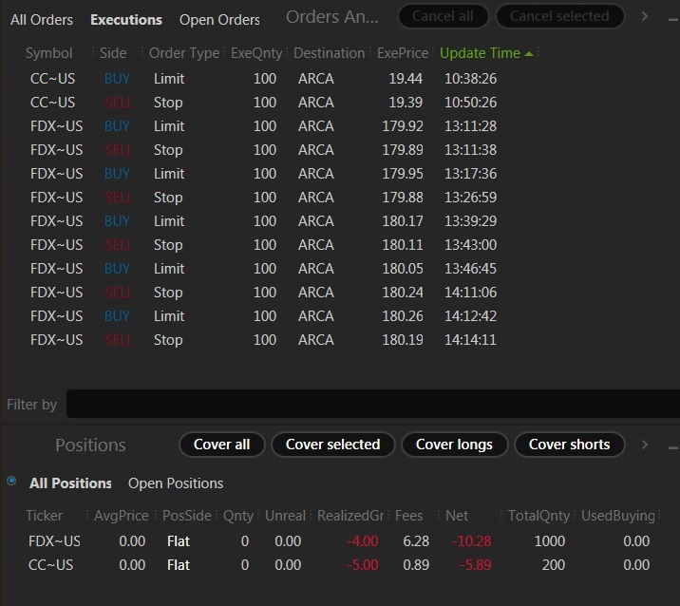680x606 pixels.
Task: Select the CC~US position row ticker
Action: click(x=50, y=565)
